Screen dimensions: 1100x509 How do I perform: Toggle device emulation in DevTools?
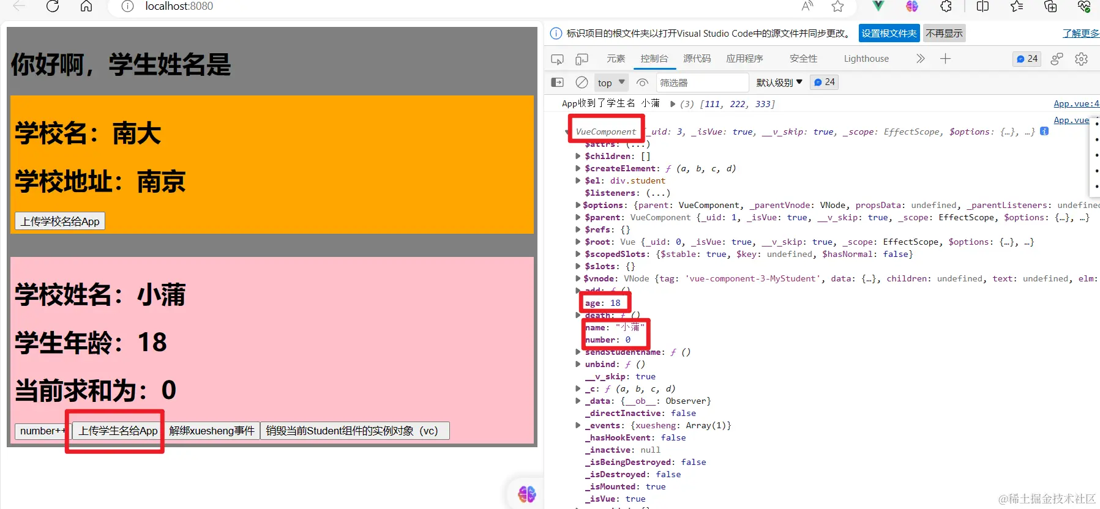582,59
